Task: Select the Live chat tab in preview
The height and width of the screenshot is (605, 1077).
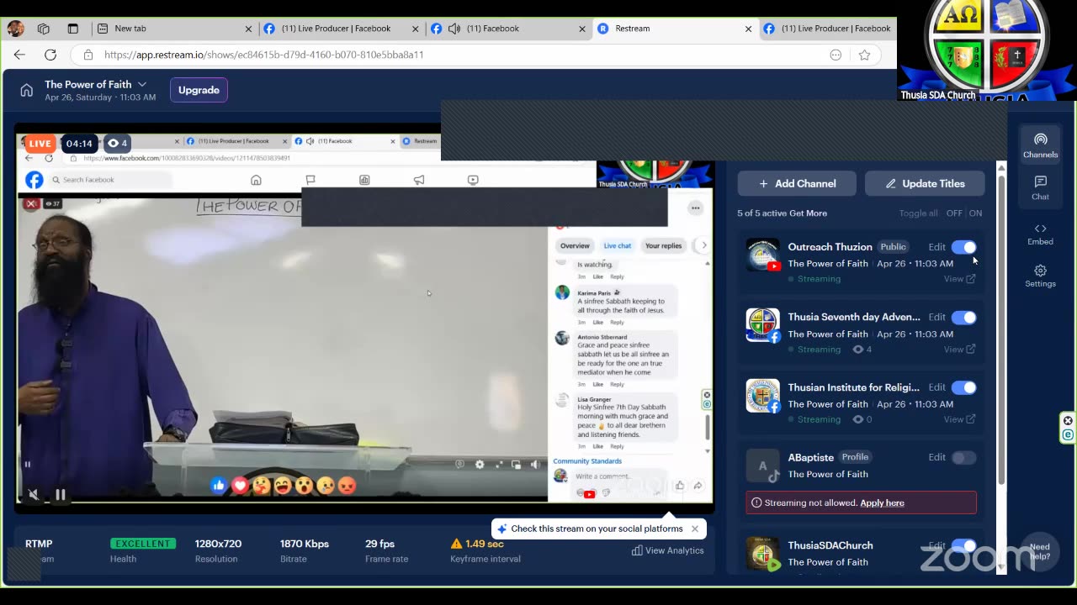Action: (618, 246)
